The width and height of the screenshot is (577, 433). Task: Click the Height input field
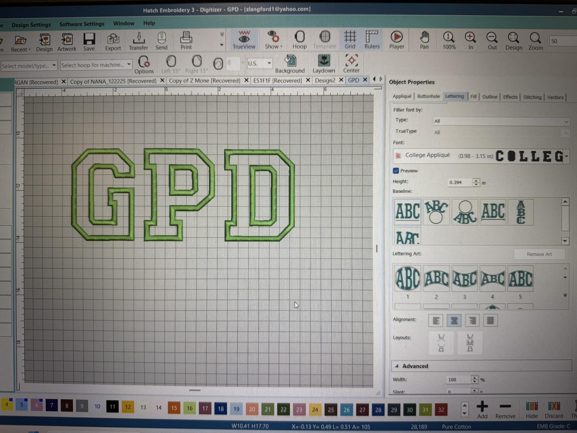[x=459, y=182]
